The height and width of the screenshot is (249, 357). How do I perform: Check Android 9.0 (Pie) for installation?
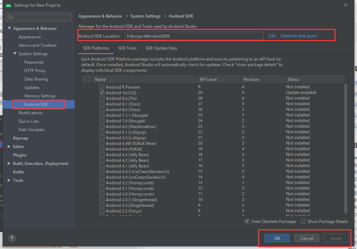pos(102,98)
